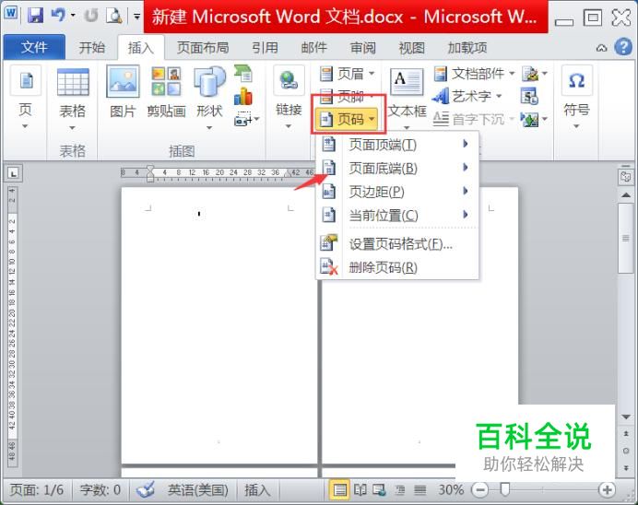Switch to View (视图) tab
The width and height of the screenshot is (638, 505).
click(x=412, y=48)
